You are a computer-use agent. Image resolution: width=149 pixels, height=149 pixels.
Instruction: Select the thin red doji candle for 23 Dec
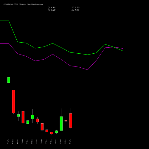pos(66,121)
